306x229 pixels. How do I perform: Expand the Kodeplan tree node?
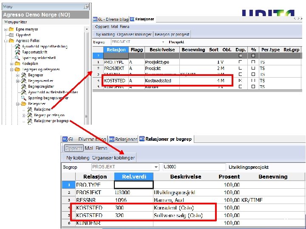12,64
